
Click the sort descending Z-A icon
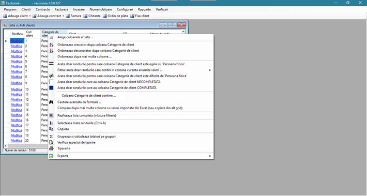click(52, 51)
